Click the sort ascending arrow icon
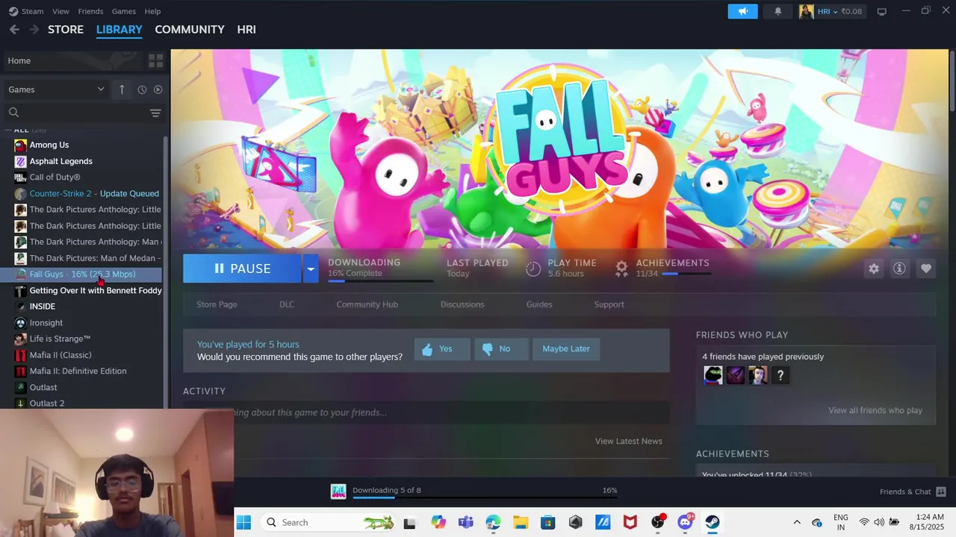This screenshot has width=956, height=537. [x=122, y=89]
